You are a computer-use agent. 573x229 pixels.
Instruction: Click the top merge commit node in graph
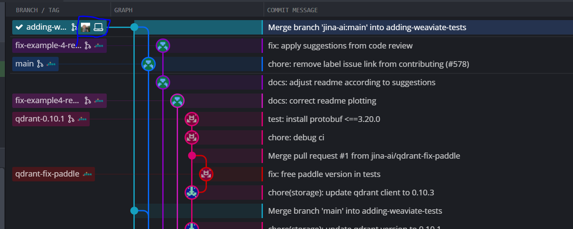[134, 27]
